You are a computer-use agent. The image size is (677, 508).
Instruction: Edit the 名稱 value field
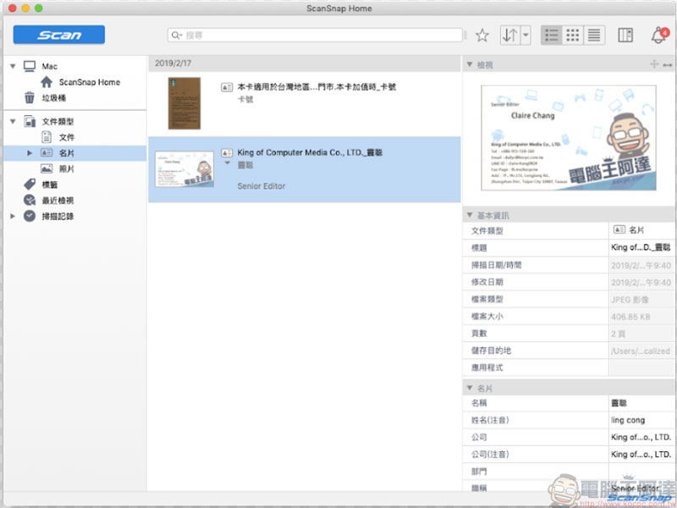[641, 403]
